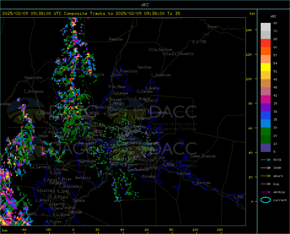Click the 'C_Guido' place label
The image size is (290, 234).
coord(43,113)
